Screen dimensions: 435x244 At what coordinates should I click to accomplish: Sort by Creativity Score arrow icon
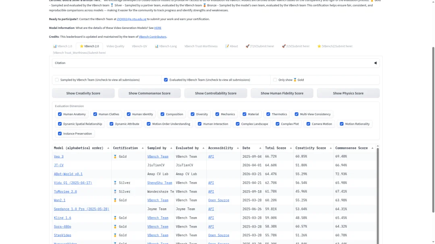(331, 148)
